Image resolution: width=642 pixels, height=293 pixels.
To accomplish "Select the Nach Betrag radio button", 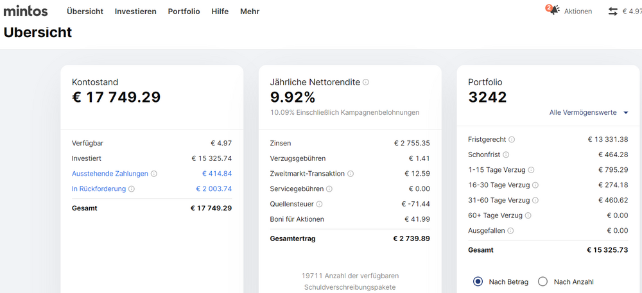I will (478, 281).
